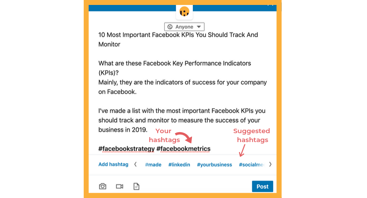Viewport: 367px width, 198px height.
Task: Click the #facebookmetrics hashtag in post text
Action: point(183,148)
